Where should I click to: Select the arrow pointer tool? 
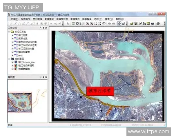[x=68, y=23]
